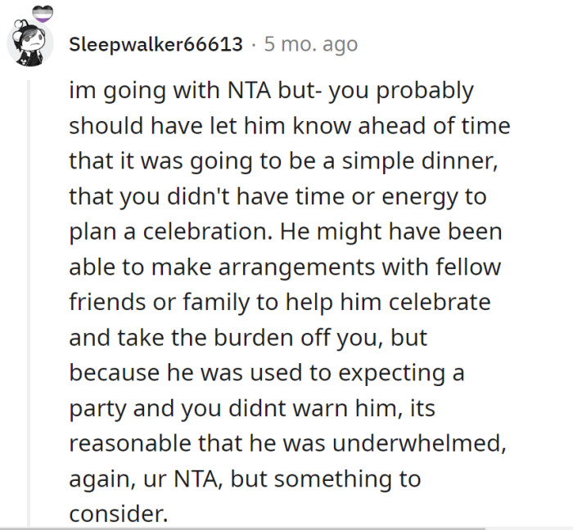Click Sleepwalker66613's snoo avatar
Image resolution: width=573 pixels, height=530 pixels.
click(x=30, y=45)
